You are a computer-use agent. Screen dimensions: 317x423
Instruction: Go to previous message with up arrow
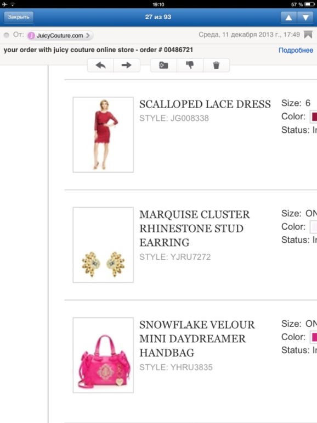(288, 17)
